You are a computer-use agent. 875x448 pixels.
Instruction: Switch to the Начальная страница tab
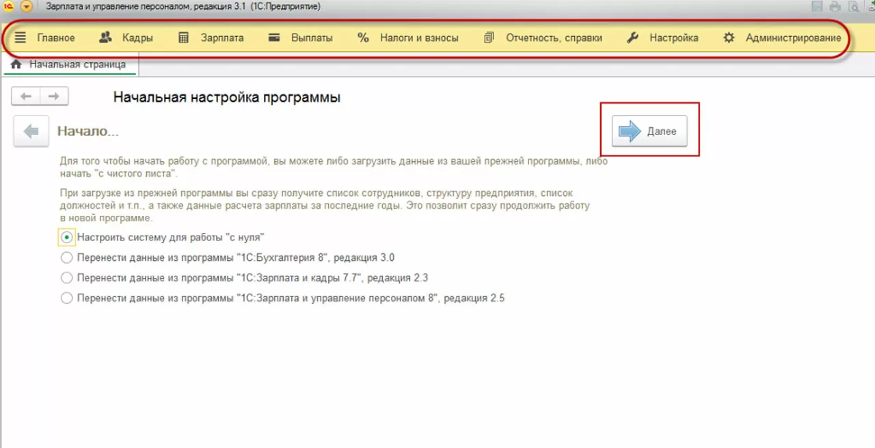coord(69,64)
